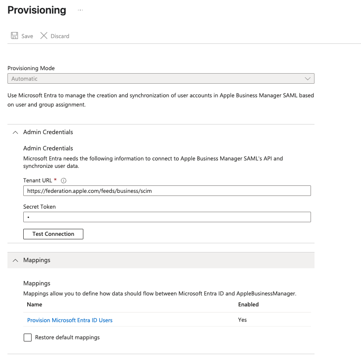Click the Tenant URL info icon
Image resolution: width=361 pixels, height=359 pixels.
(x=64, y=181)
